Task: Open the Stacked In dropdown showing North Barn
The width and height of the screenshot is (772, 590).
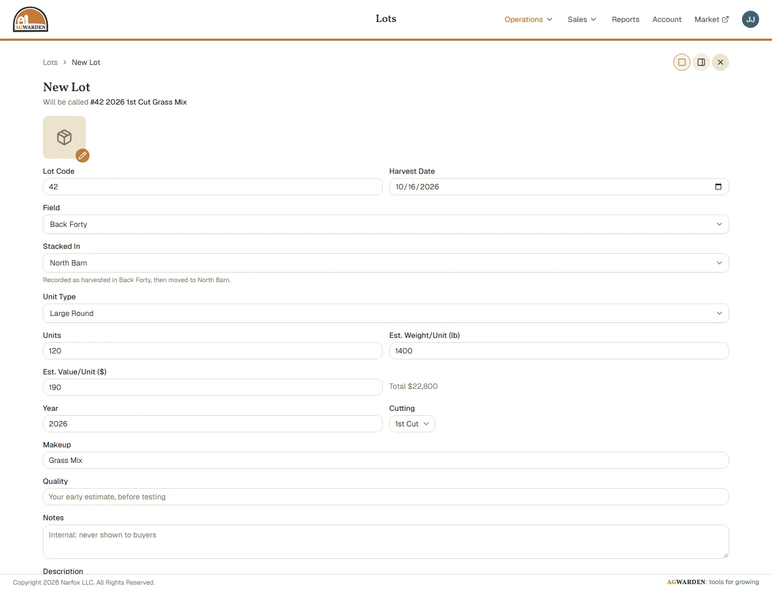Action: (x=386, y=263)
